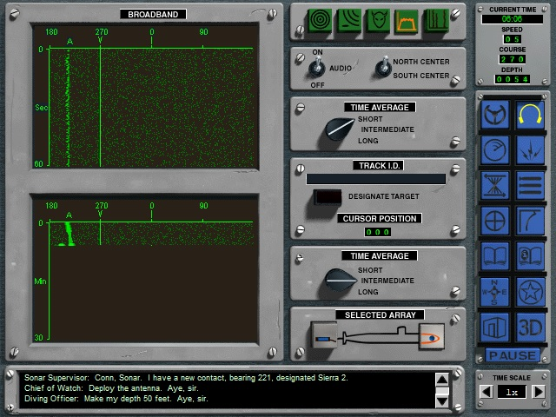Switch to the orange broadband waveform mode button
This screenshot has height=417, width=556.
click(407, 21)
